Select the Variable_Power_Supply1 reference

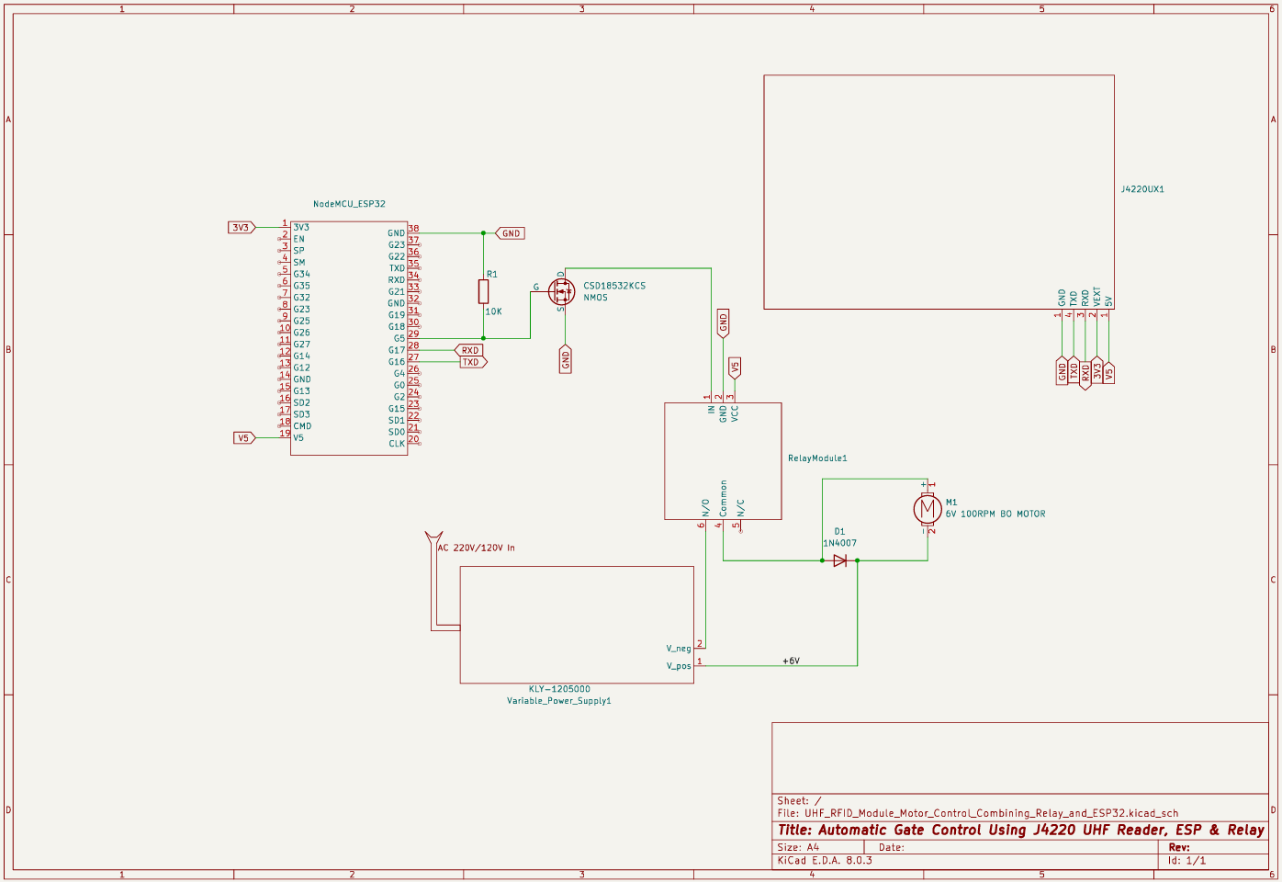559,701
